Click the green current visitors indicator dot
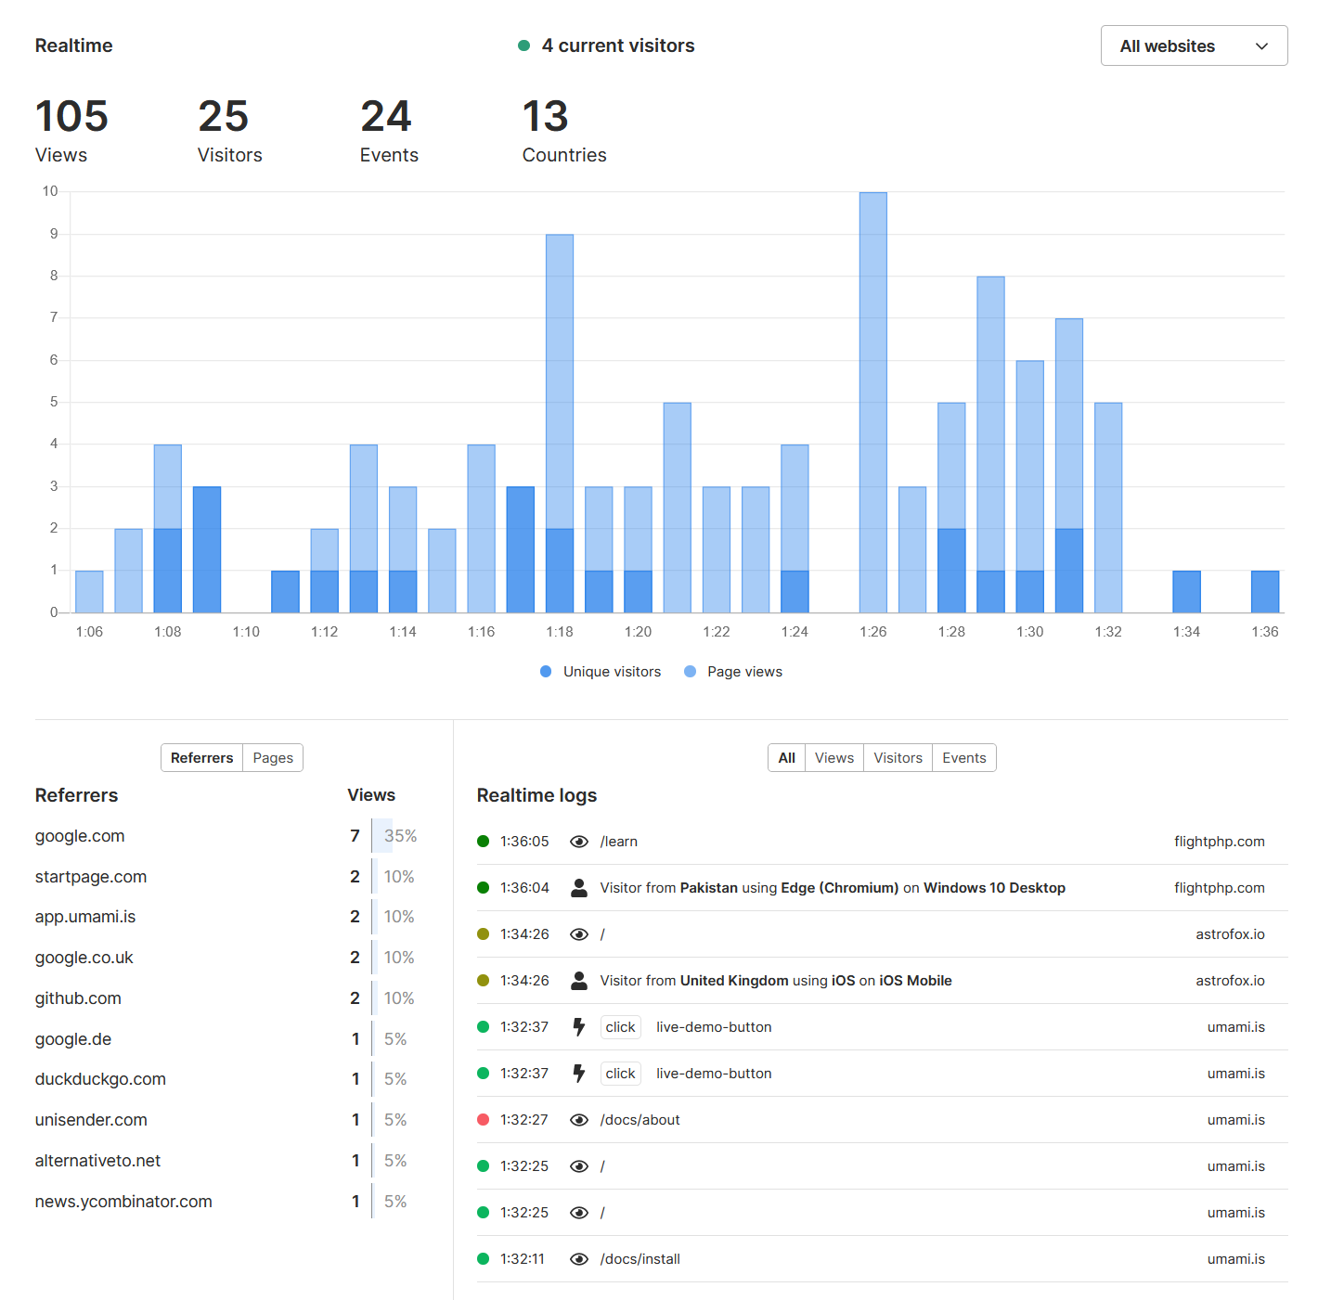 pyautogui.click(x=523, y=45)
